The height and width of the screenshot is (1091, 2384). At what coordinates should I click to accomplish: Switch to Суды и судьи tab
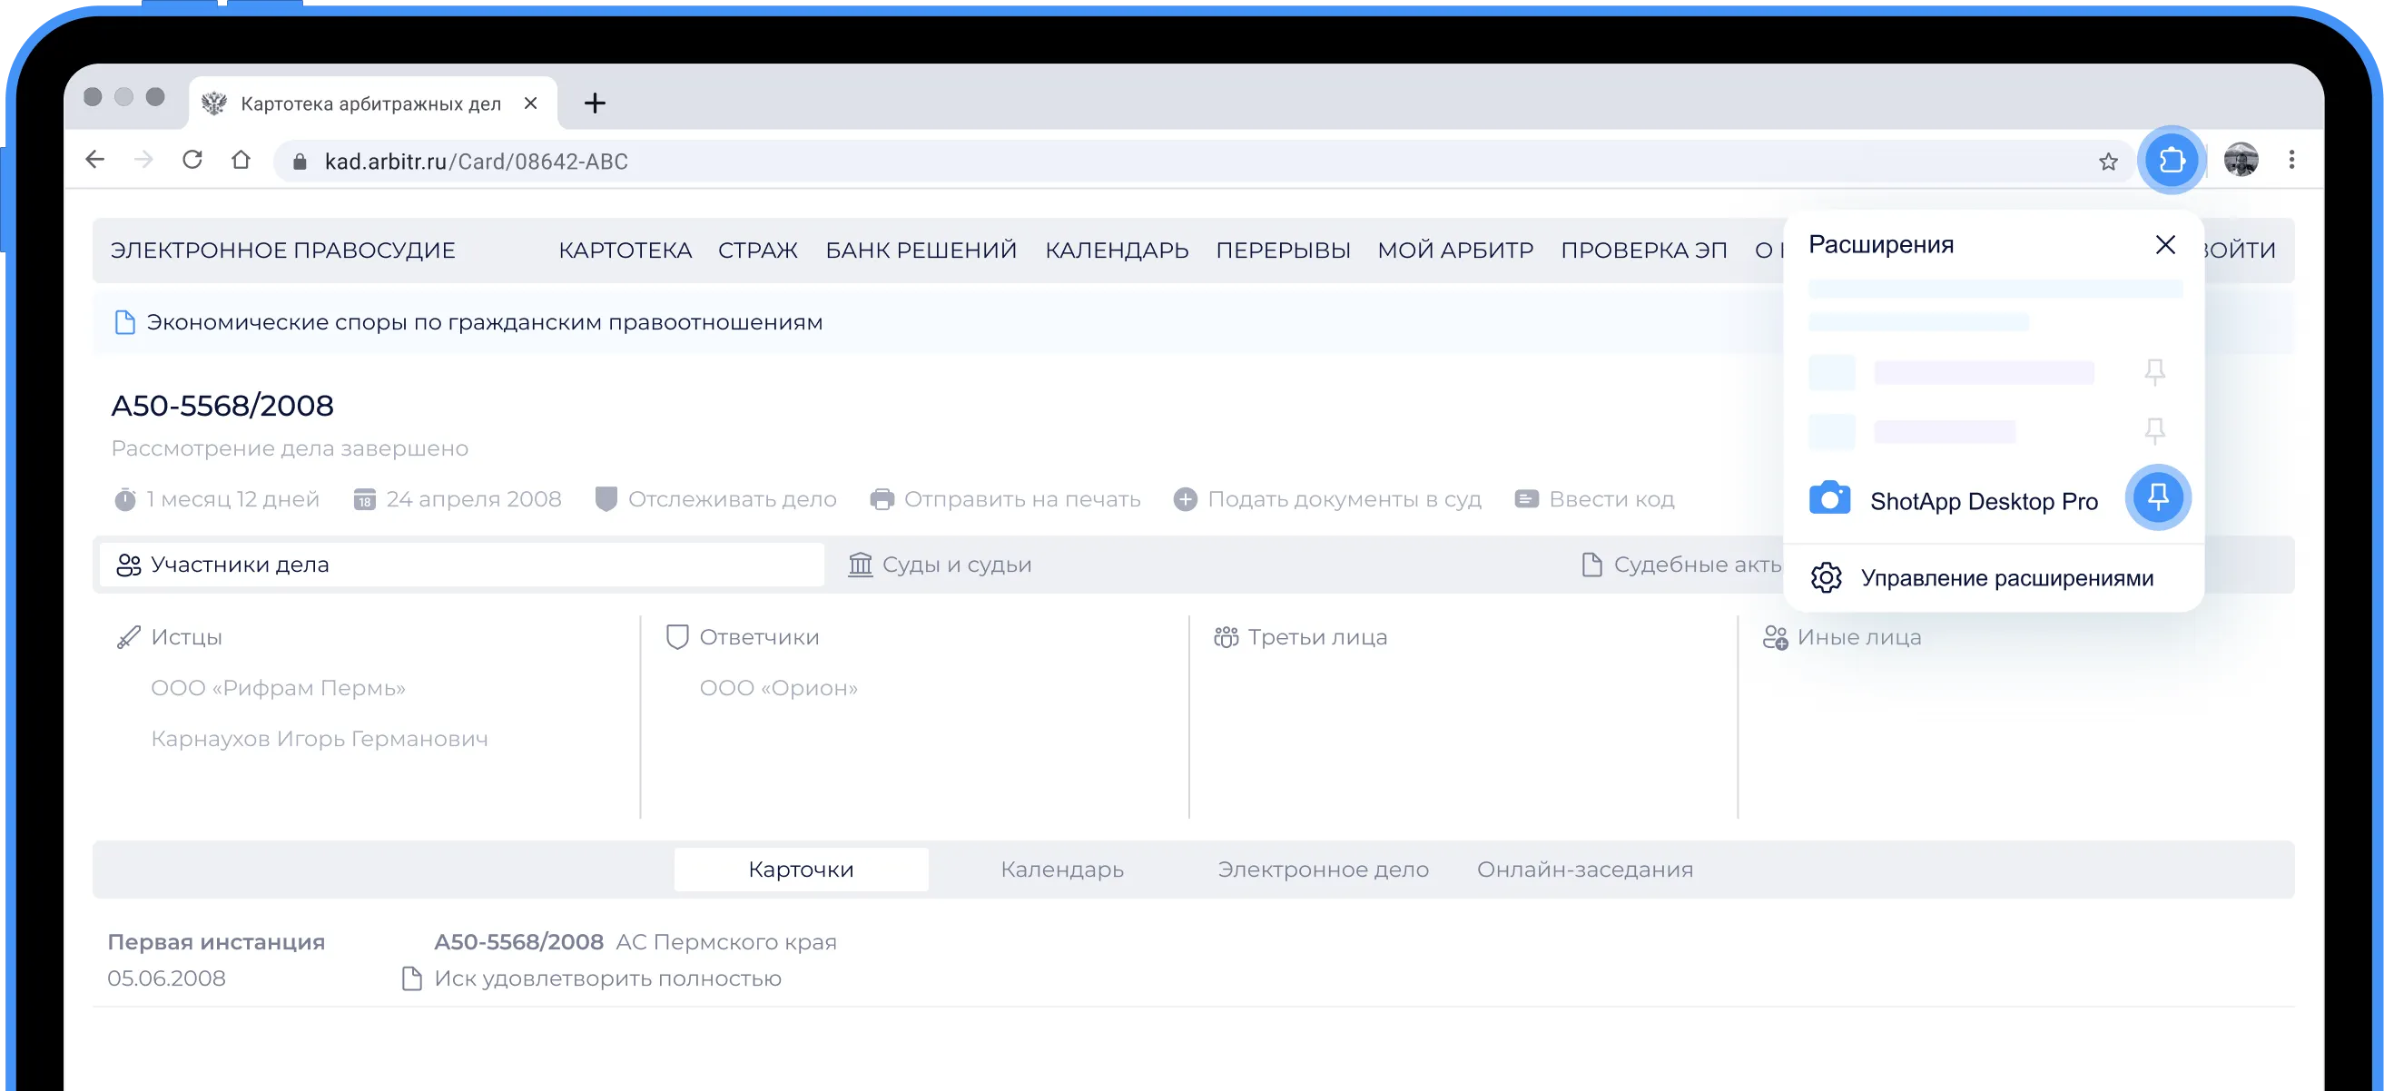(940, 565)
